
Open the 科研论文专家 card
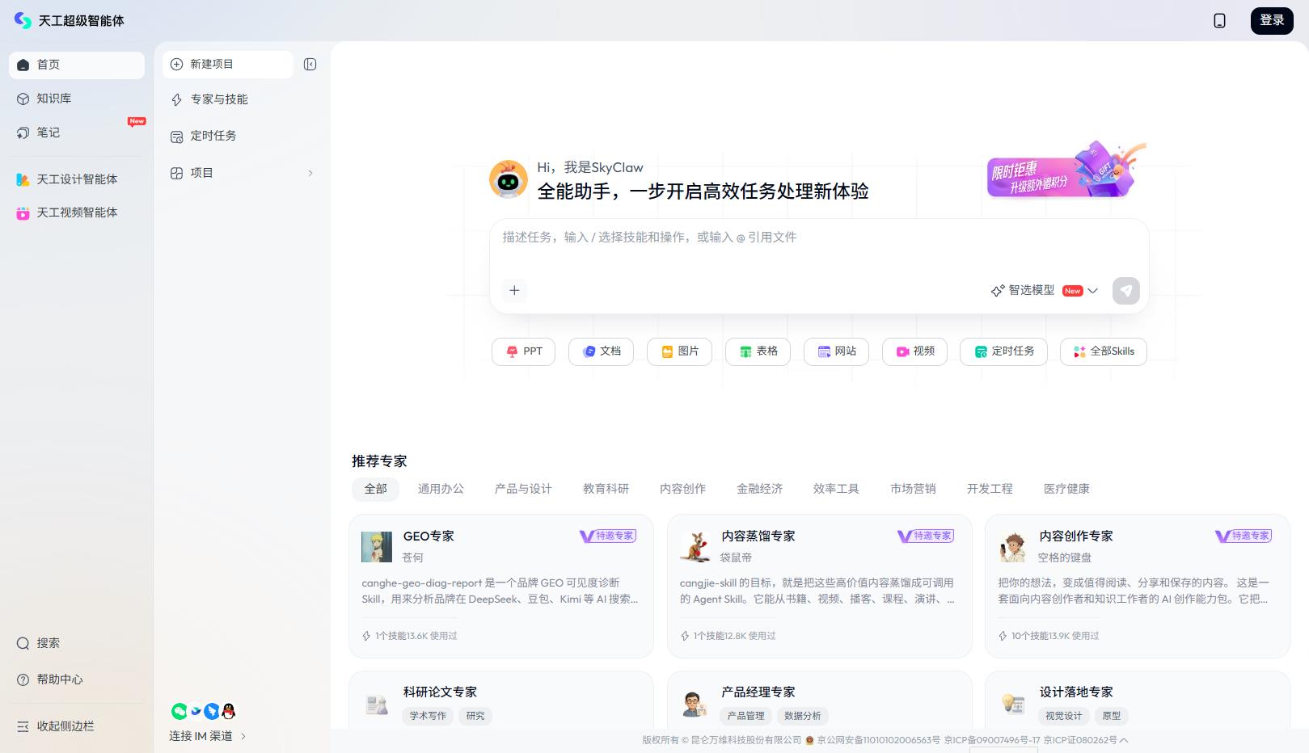500,701
